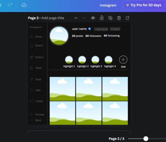
Task: Select the circled plus Add icon
Action: coord(123,60)
